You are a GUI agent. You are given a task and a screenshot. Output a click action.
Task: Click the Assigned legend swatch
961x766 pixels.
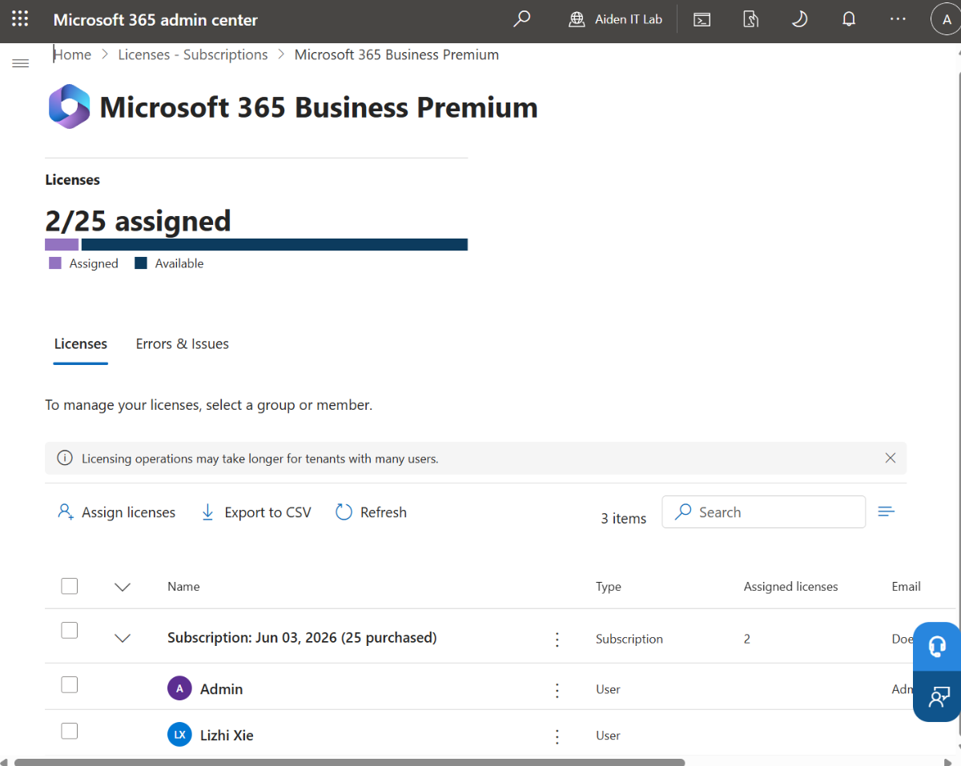click(55, 263)
